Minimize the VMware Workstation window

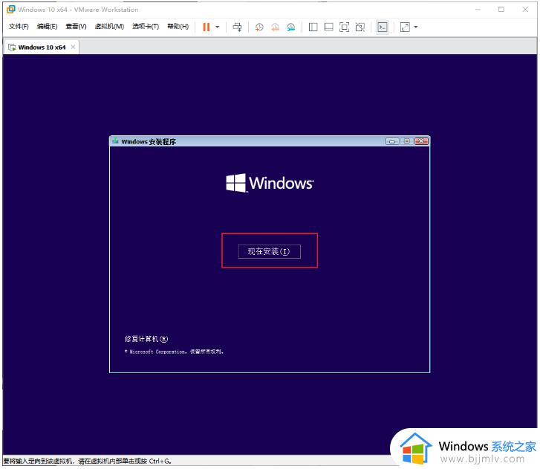pos(478,10)
